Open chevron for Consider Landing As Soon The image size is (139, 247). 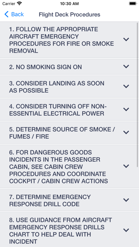(126, 86)
